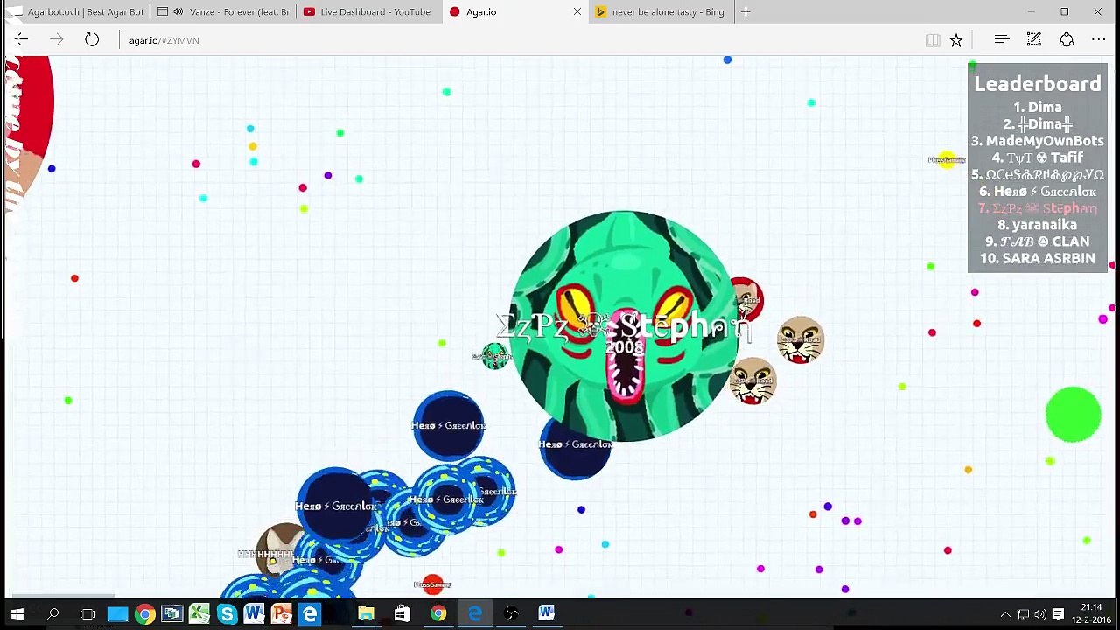Open the volume control in the tray
The width and height of the screenshot is (1120, 630).
point(1040,614)
